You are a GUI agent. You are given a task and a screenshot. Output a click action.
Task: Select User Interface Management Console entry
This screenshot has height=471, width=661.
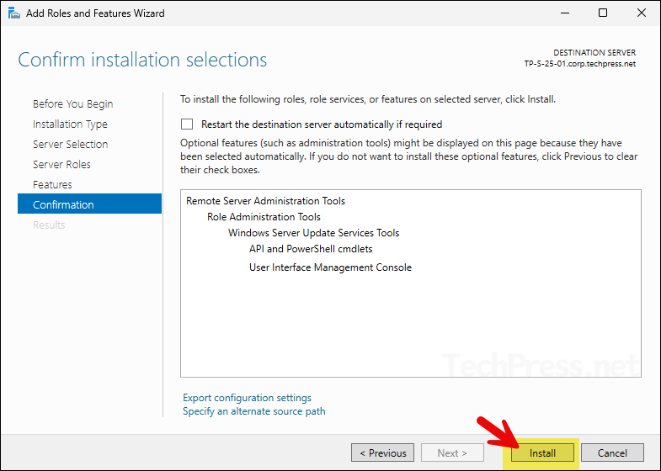[x=330, y=267]
